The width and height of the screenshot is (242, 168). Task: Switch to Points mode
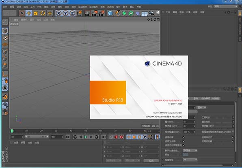(x=5, y=51)
